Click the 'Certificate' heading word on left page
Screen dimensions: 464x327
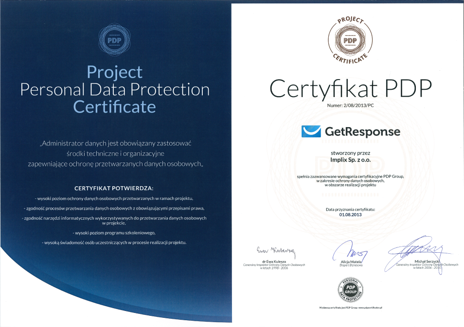tap(114, 107)
